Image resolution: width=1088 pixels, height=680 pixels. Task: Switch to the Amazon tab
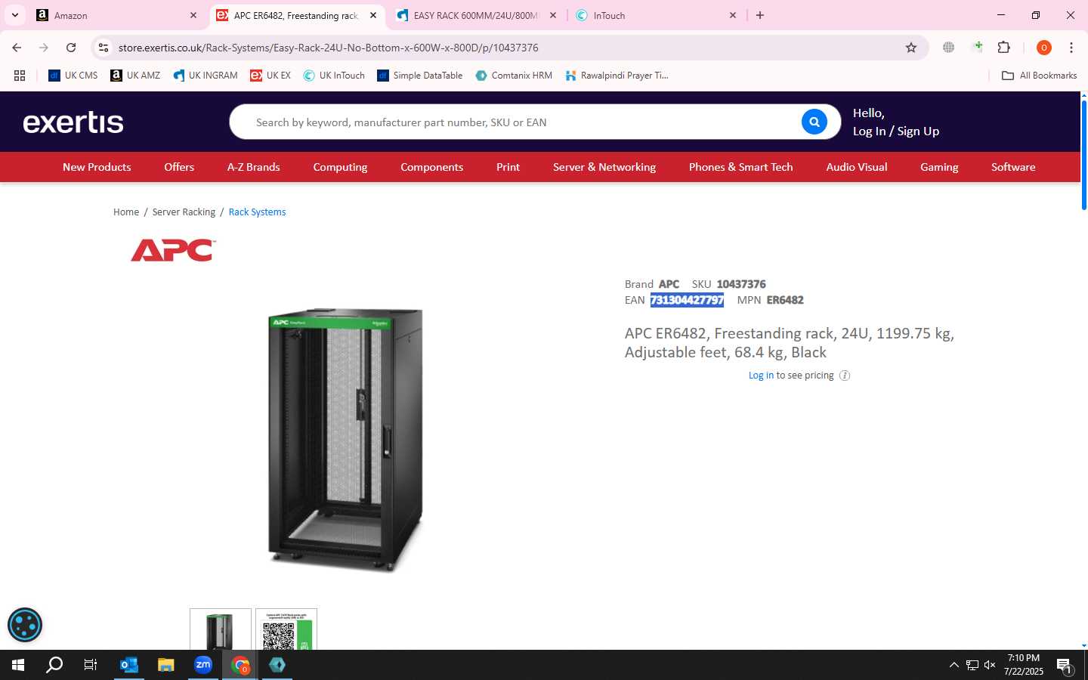pyautogui.click(x=113, y=15)
